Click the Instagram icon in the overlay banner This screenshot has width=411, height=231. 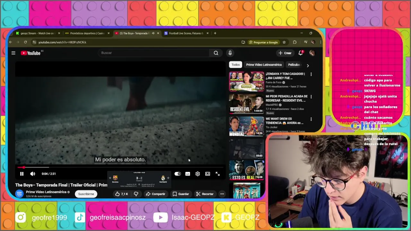(21, 218)
